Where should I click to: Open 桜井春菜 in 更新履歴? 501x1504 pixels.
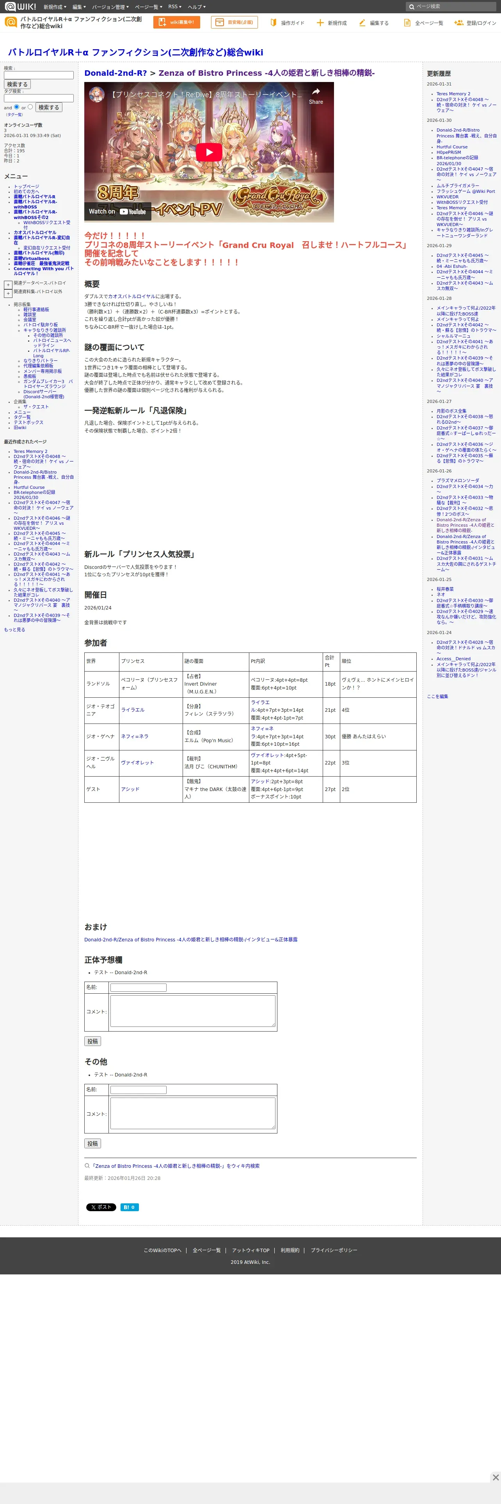[445, 589]
